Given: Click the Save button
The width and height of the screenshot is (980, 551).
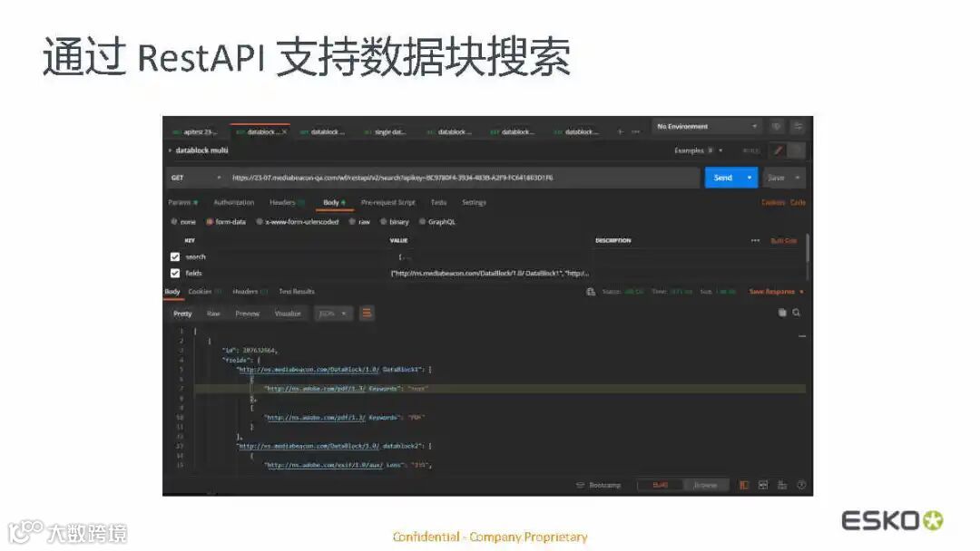Looking at the screenshot, I should 776,178.
